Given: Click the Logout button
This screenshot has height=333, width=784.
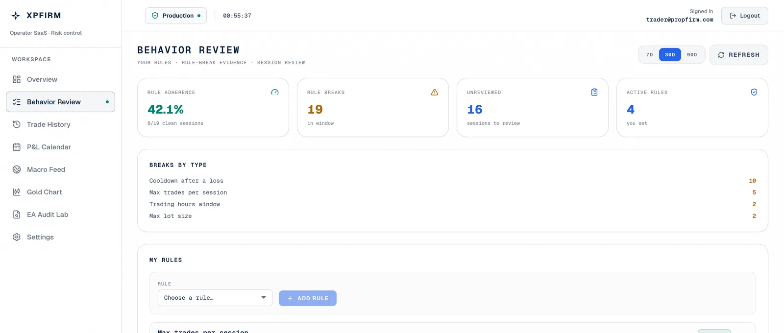Looking at the screenshot, I should pos(745,16).
